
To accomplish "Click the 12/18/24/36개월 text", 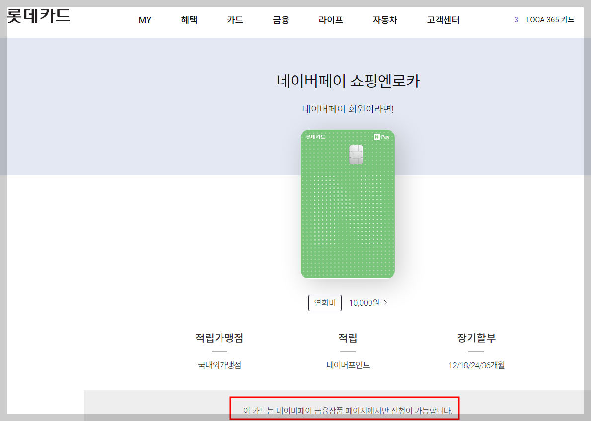I will [476, 365].
